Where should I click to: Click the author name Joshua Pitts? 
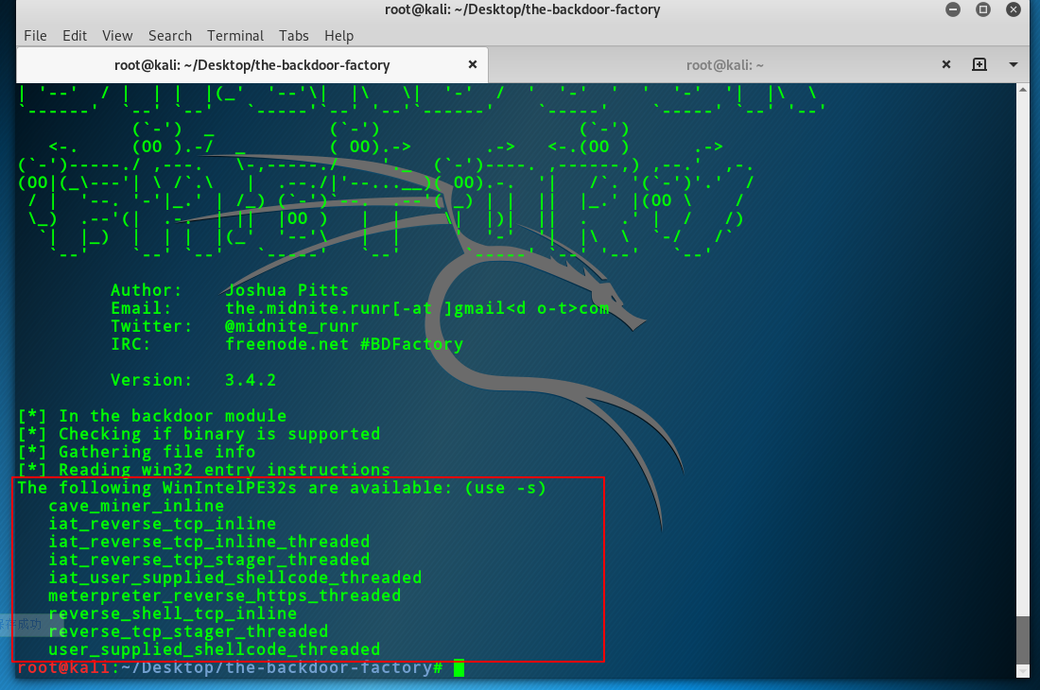286,290
